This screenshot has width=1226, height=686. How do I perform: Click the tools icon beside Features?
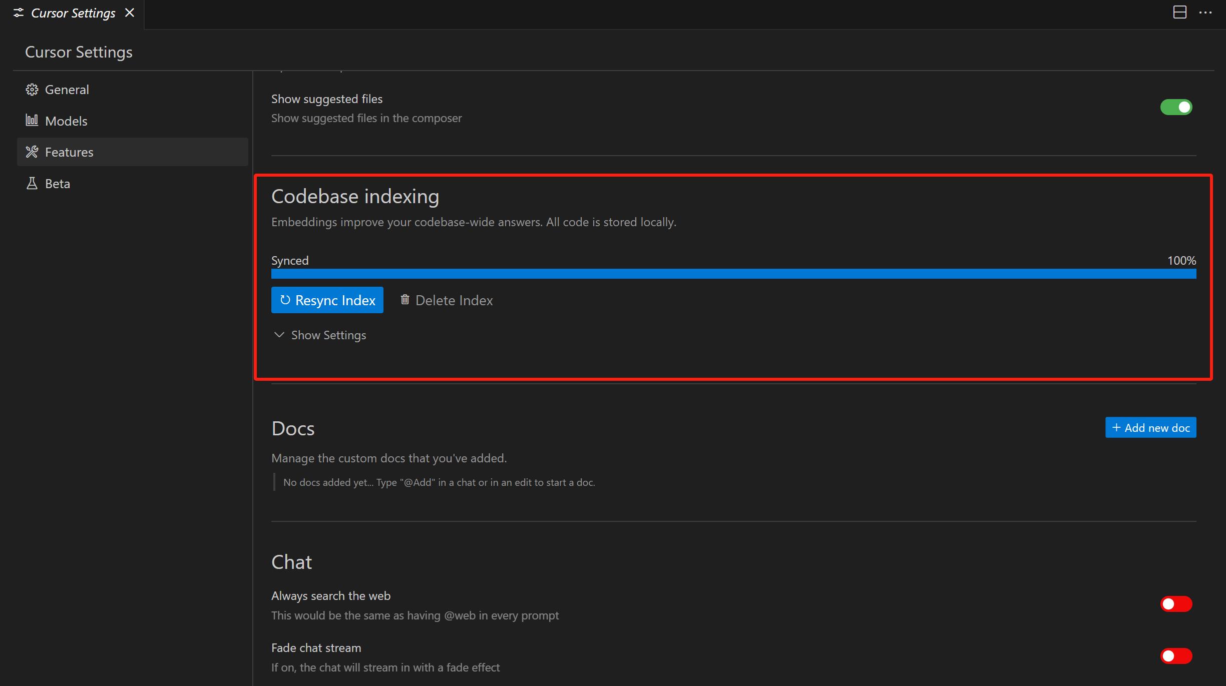[32, 152]
